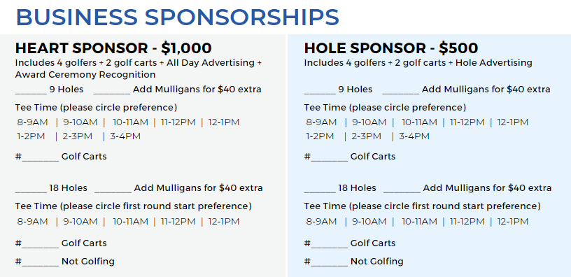571x277 pixels.
Task: Pick 11-12PM for Hole Sponsor 18 Holes
Action: pyautogui.click(x=467, y=221)
